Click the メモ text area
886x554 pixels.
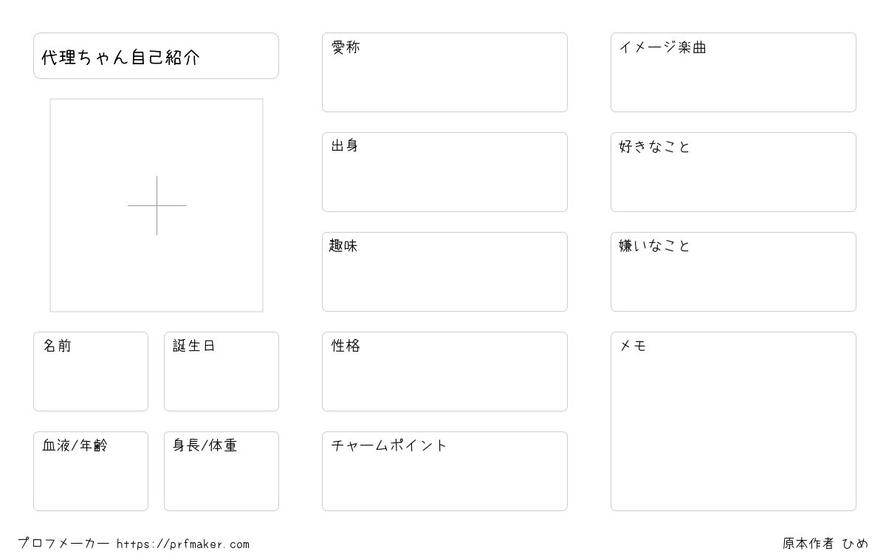733,421
